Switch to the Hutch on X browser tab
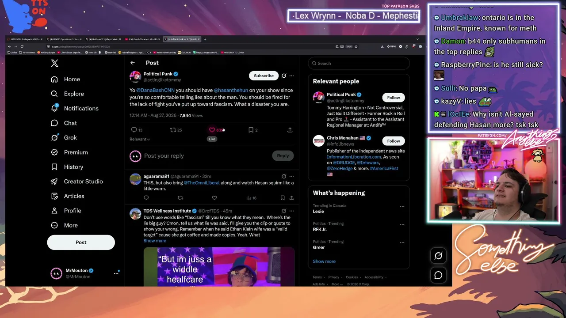Viewport: 566px width, 318px height. [103, 39]
